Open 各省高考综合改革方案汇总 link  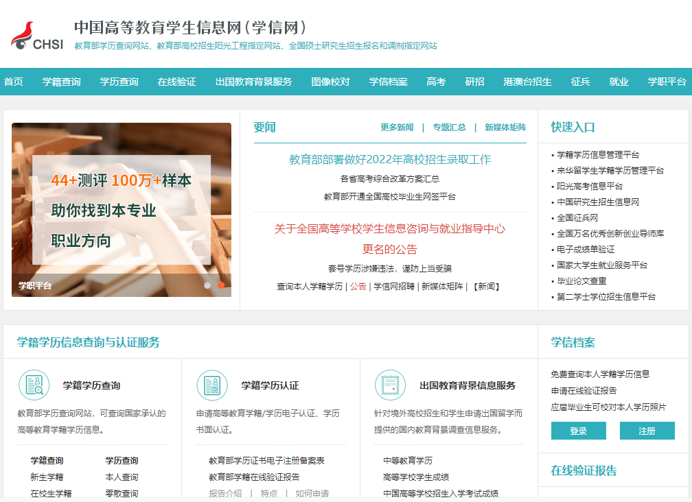(390, 179)
